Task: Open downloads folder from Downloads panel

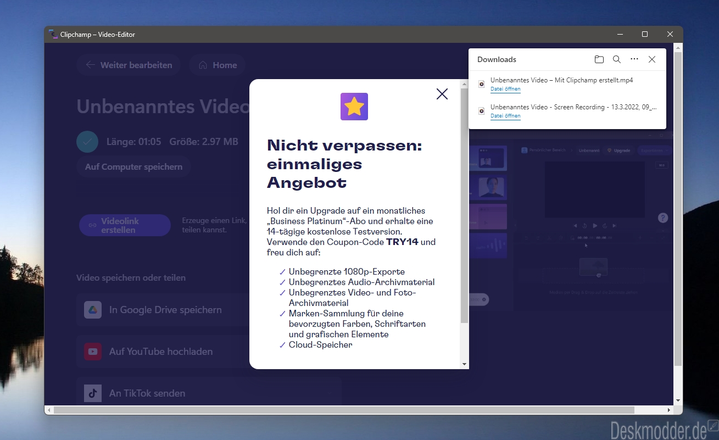Action: [x=599, y=59]
